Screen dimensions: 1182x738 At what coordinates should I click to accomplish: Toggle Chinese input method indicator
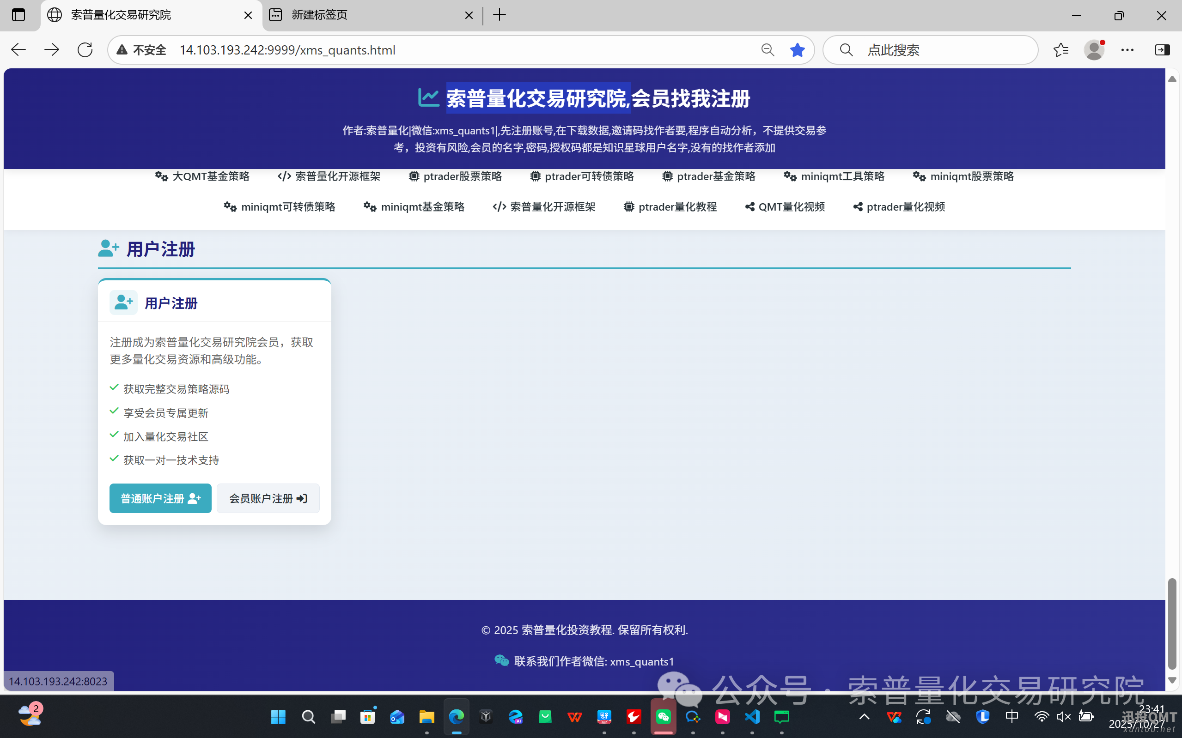pyautogui.click(x=1012, y=716)
